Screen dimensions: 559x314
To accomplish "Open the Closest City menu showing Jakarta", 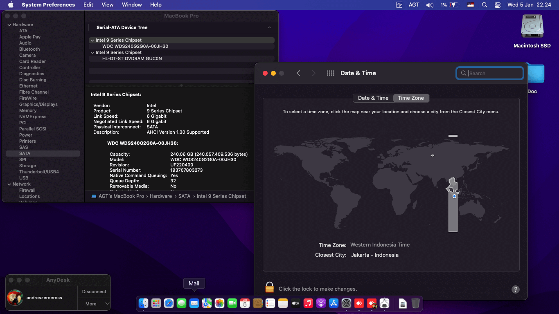I will pos(375,255).
